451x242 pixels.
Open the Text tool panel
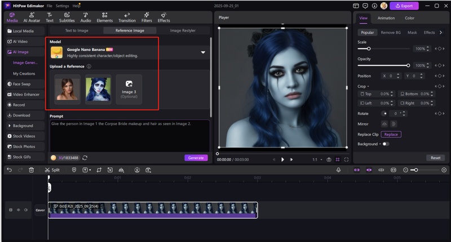(x=50, y=17)
